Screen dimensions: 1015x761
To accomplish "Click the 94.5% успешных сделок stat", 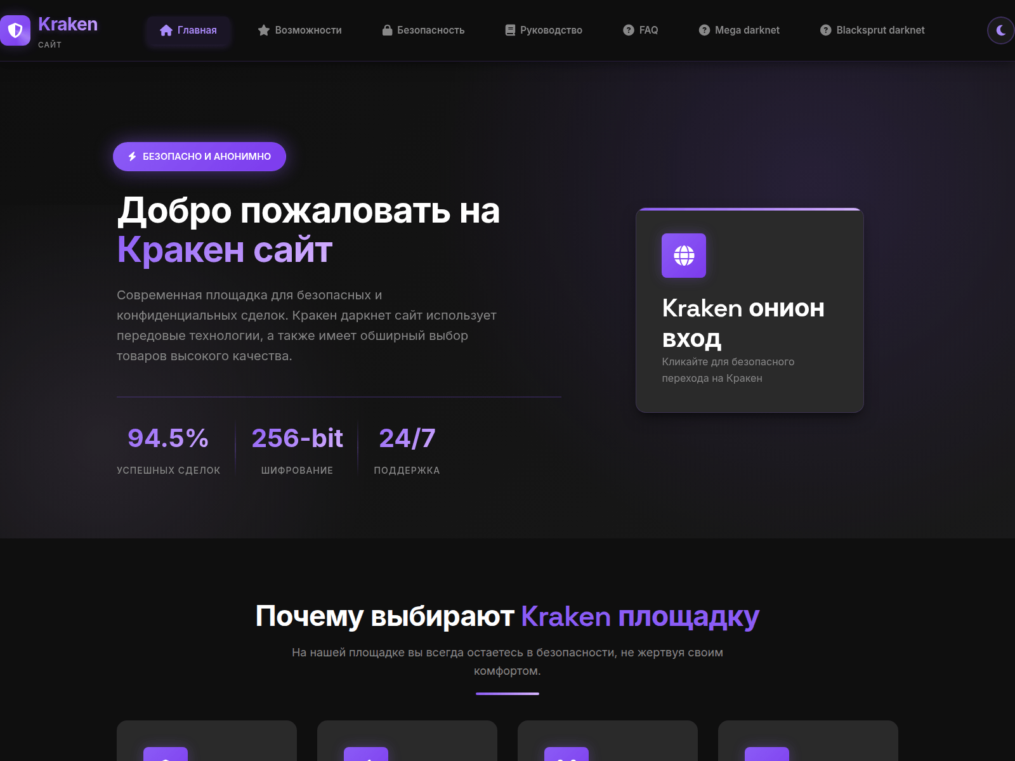I will [168, 450].
